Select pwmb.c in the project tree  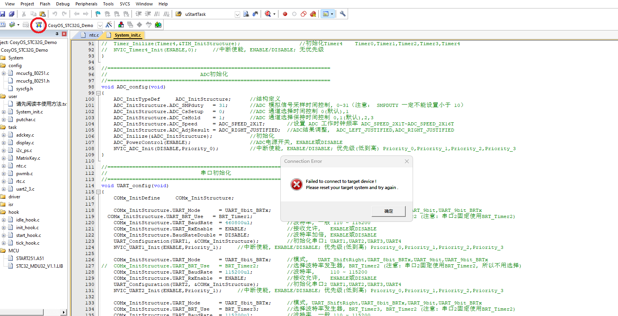[24, 174]
